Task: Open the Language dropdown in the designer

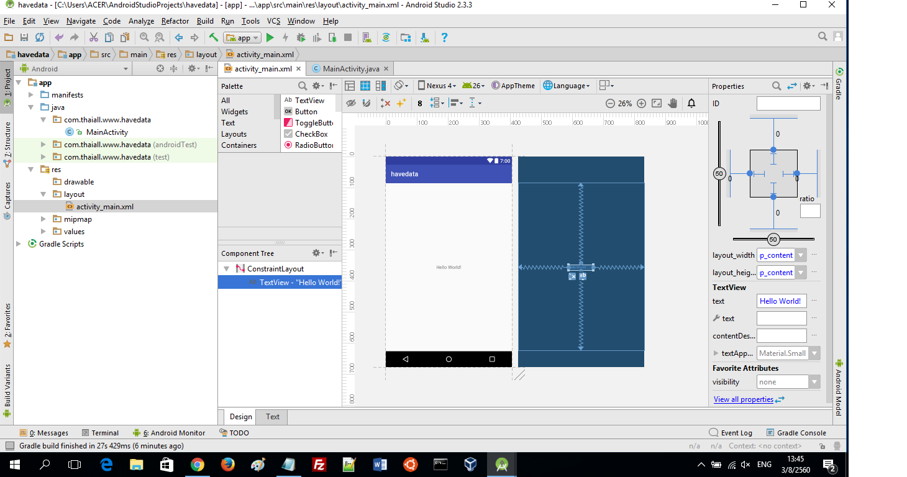Action: pyautogui.click(x=565, y=86)
